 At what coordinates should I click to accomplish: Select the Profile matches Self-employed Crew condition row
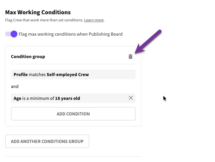(x=73, y=74)
